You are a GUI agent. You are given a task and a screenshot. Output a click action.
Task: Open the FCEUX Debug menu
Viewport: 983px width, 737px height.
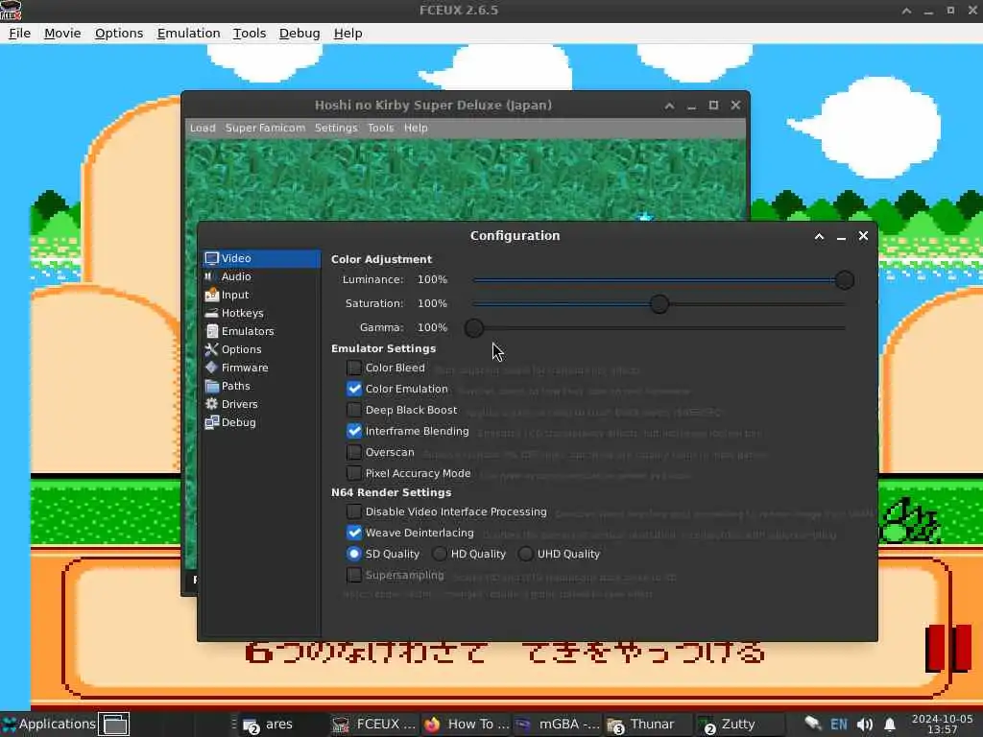300,34
